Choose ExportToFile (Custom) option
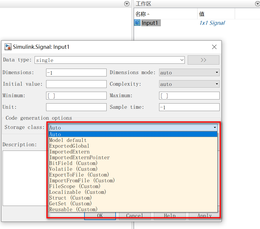260x229 pixels. click(133, 175)
